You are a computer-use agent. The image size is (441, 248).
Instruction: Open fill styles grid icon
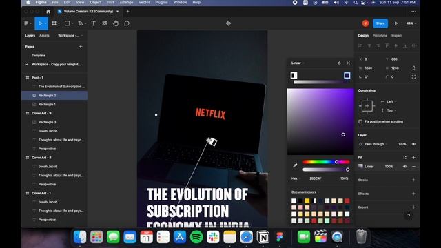point(404,158)
